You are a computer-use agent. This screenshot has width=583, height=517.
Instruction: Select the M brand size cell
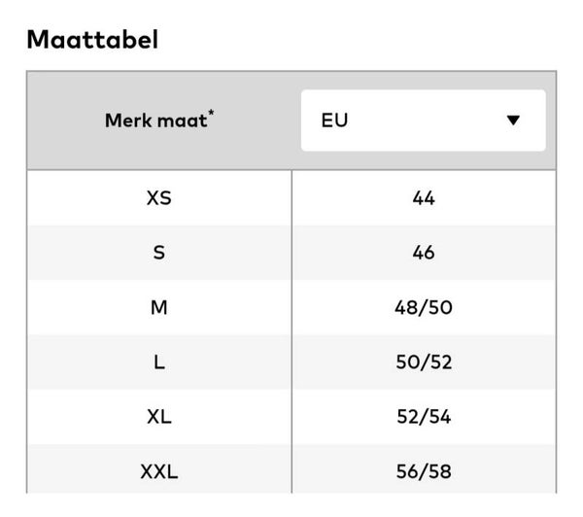click(158, 308)
